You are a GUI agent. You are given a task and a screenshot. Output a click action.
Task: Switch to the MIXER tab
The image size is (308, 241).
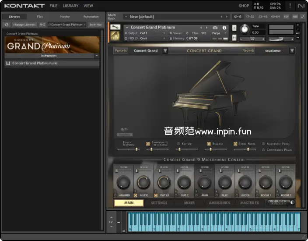pyautogui.click(x=189, y=203)
